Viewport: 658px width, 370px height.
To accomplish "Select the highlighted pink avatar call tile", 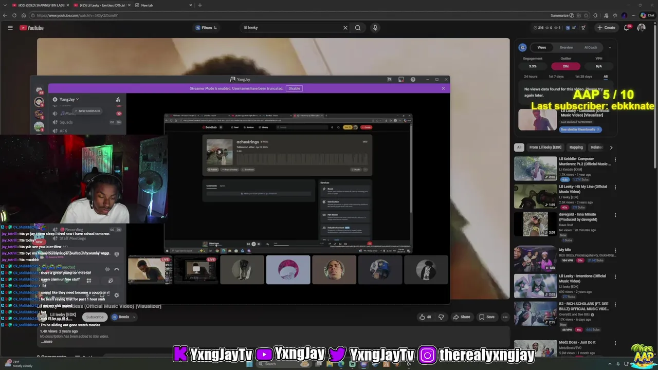I will 288,270.
